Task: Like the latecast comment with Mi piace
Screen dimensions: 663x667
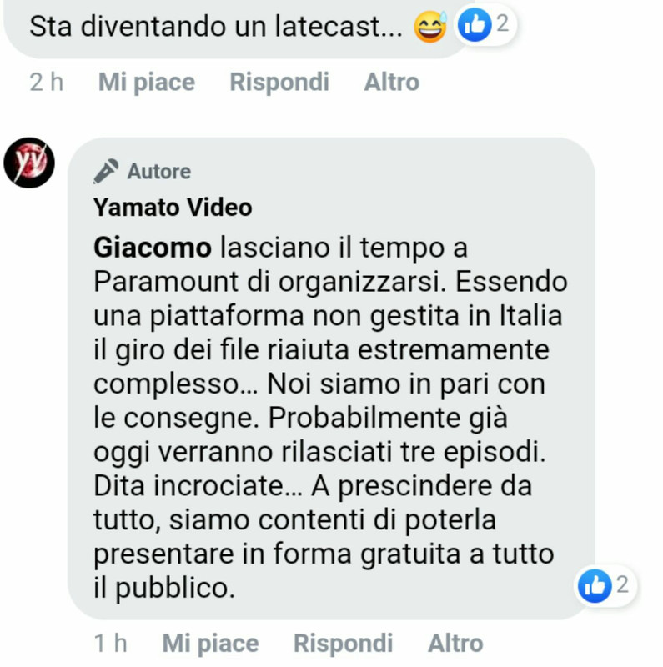Action: (147, 82)
